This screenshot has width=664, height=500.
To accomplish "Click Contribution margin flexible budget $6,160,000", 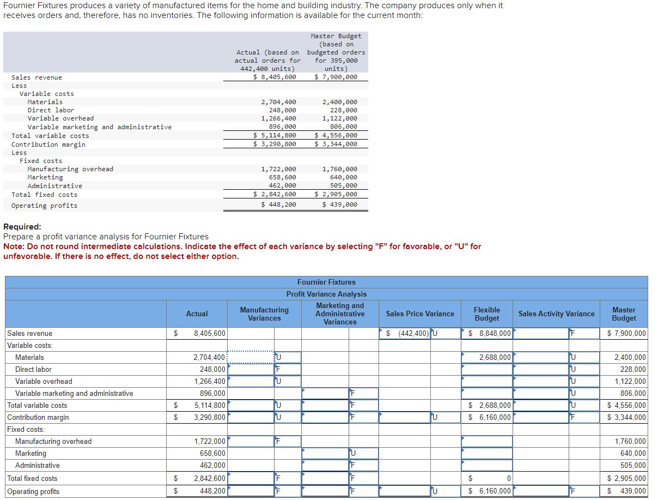I will click(487, 418).
